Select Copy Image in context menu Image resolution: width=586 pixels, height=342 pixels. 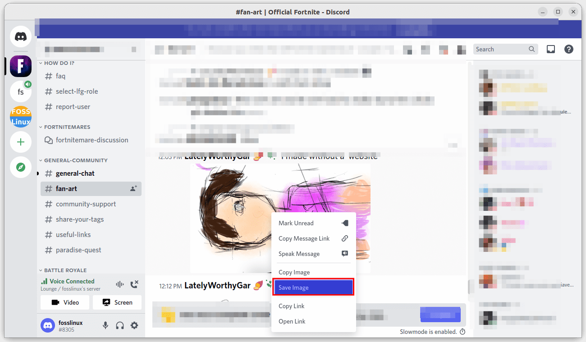pyautogui.click(x=313, y=272)
